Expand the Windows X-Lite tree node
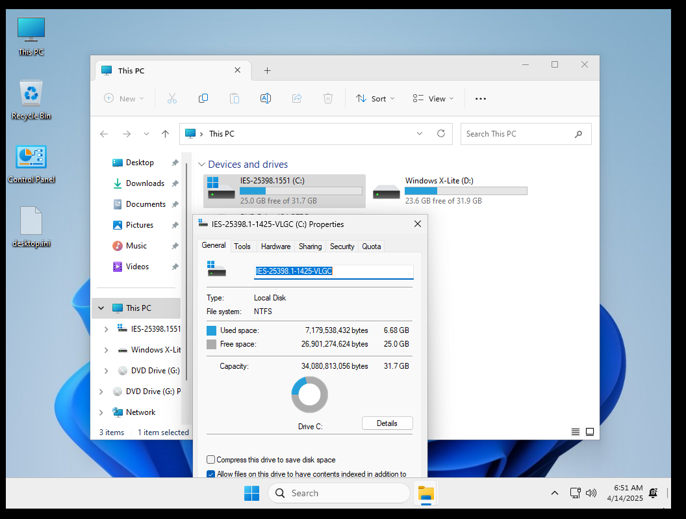686x519 pixels. [107, 350]
